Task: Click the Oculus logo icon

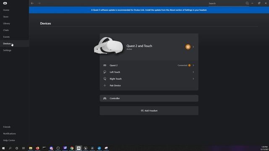Action: (x=5, y=3)
